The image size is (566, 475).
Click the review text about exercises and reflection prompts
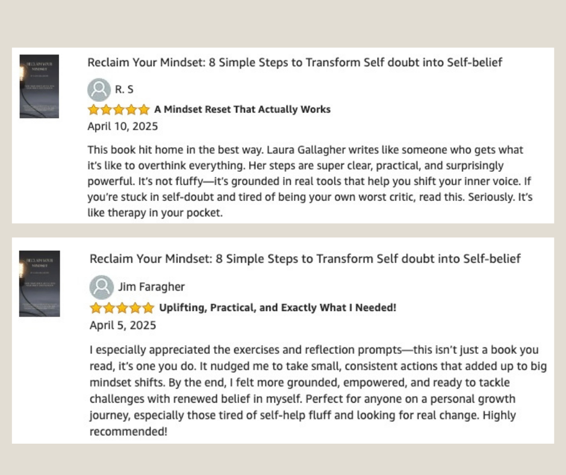coord(318,391)
